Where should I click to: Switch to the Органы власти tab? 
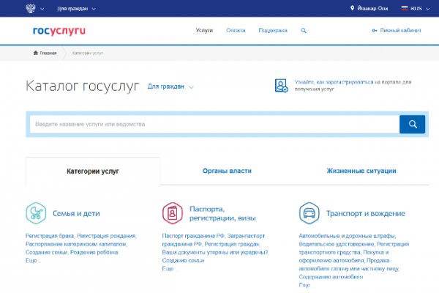click(x=227, y=171)
